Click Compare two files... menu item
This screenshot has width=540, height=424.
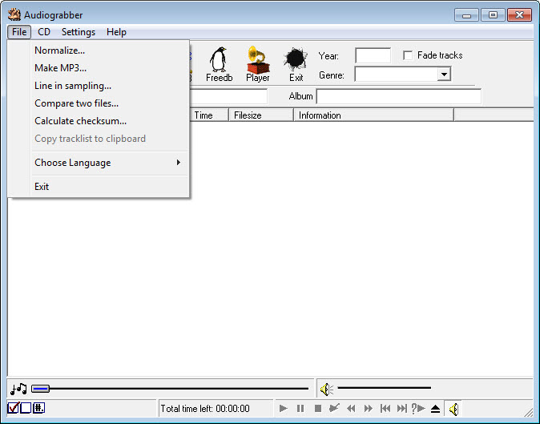coord(110,103)
